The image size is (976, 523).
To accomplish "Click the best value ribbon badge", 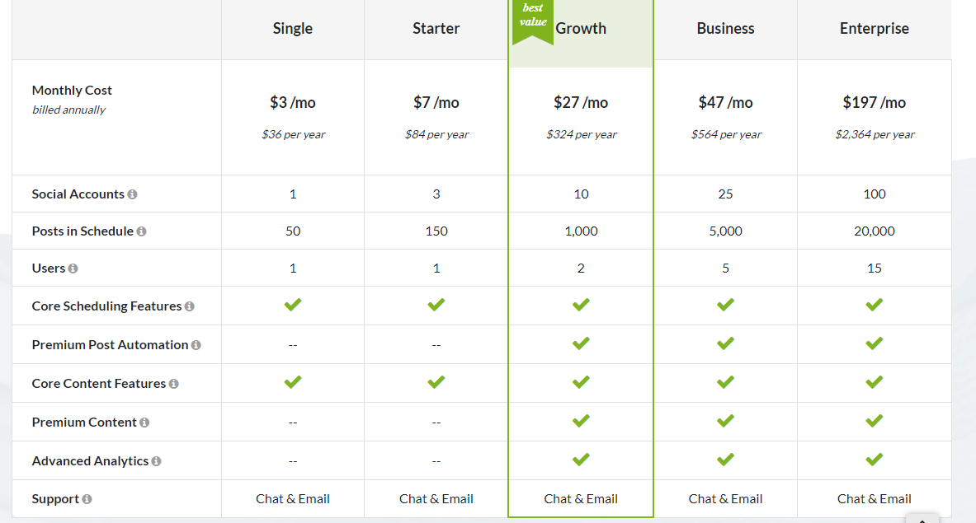I will click(533, 21).
